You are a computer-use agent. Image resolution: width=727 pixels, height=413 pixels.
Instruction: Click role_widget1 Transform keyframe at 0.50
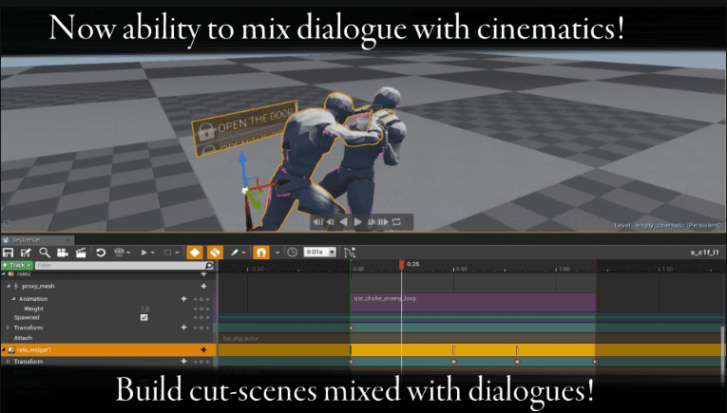click(454, 362)
